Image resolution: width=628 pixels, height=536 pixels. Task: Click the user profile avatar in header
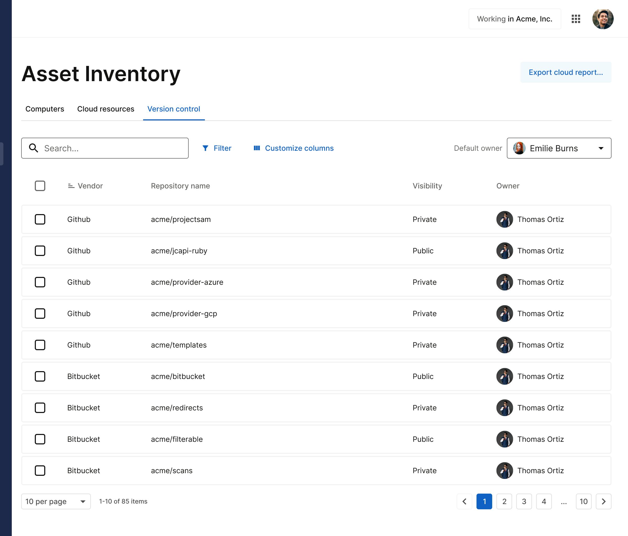pyautogui.click(x=603, y=19)
